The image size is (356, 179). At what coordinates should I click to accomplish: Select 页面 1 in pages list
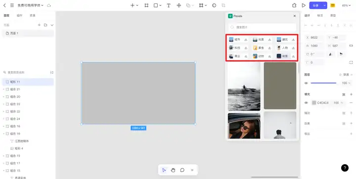point(28,33)
